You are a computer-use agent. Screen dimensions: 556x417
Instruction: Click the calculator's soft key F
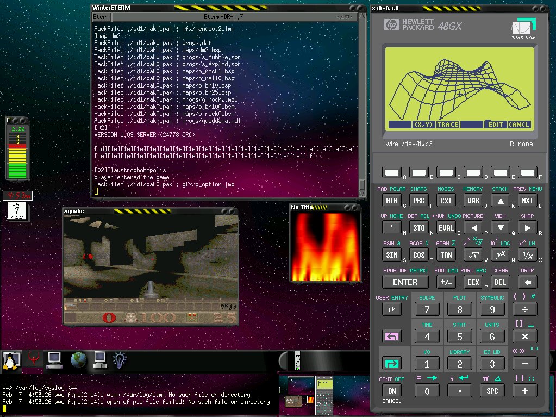point(528,173)
